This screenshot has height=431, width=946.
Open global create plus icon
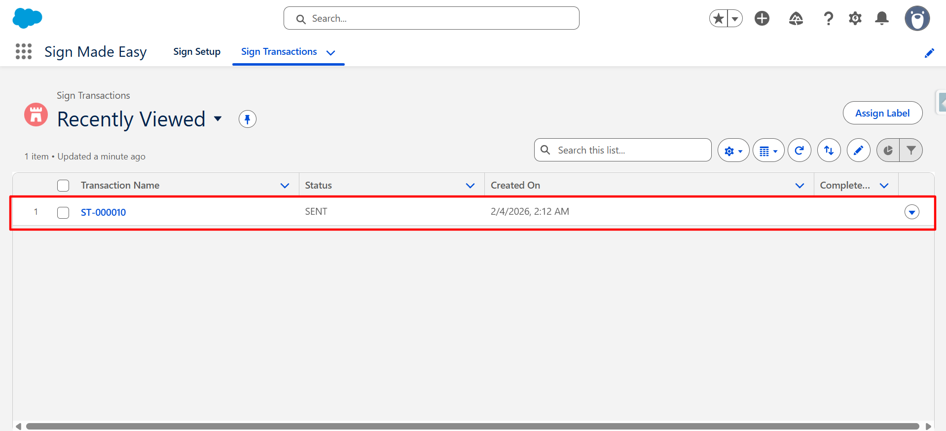point(762,19)
